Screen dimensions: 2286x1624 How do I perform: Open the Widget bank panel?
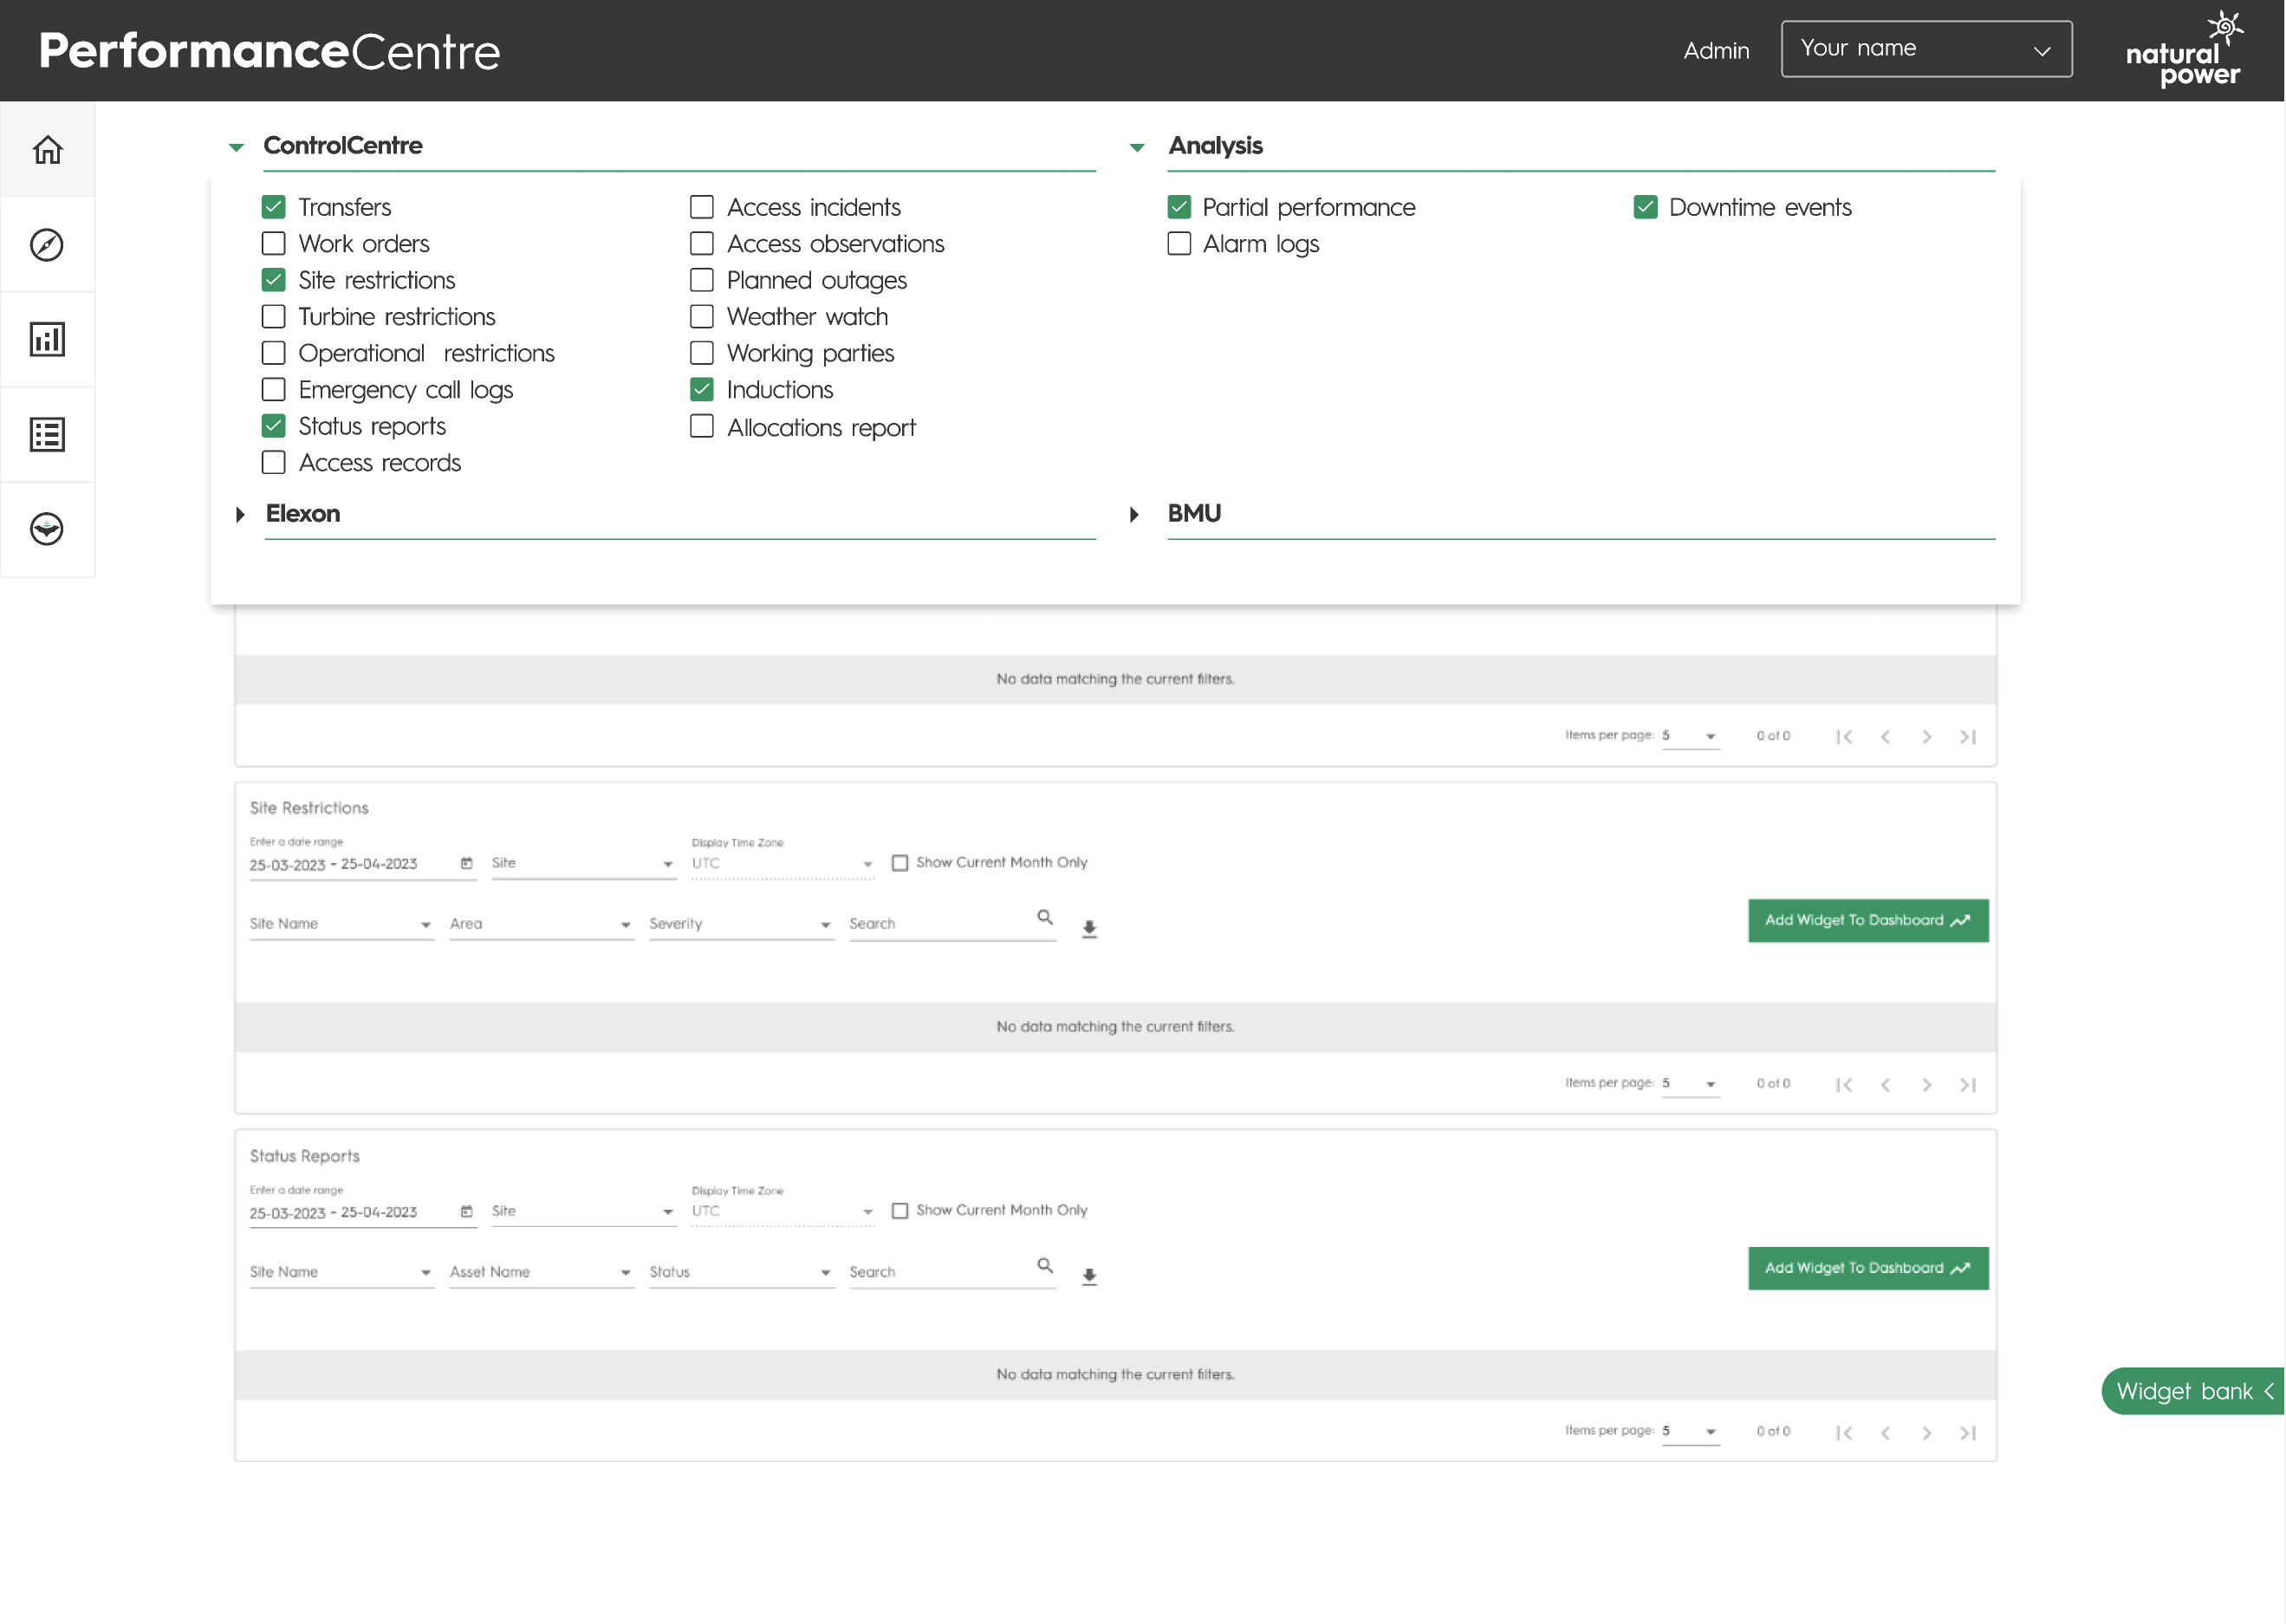(2193, 1391)
